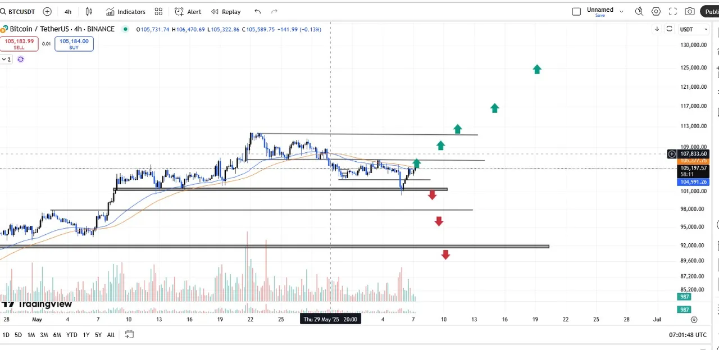Click the open price value 105,731.74
719x350 pixels.
click(155, 29)
